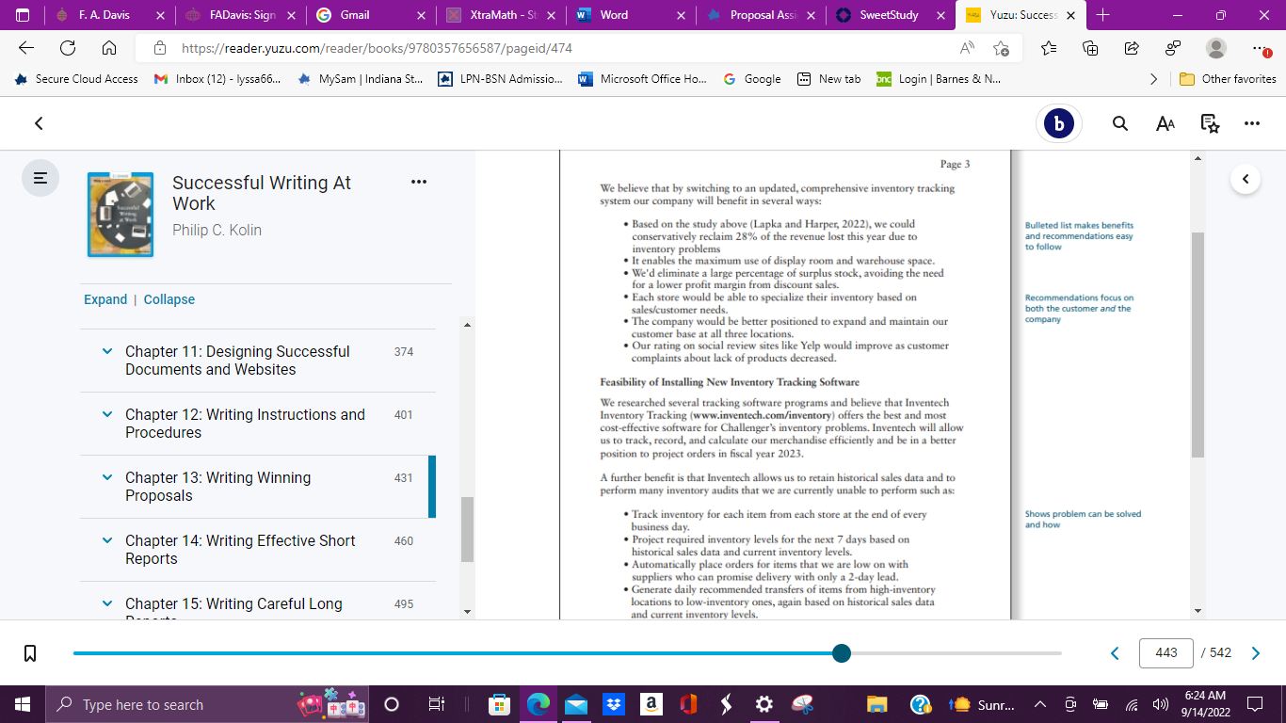This screenshot has height=723, width=1286.
Task: Open Edge settings and more menu
Action: tap(1260, 48)
